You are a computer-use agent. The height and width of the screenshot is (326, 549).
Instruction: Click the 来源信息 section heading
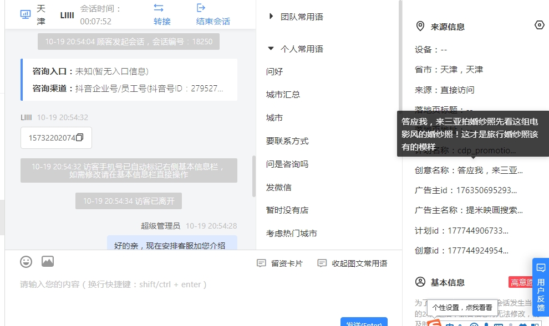[448, 27]
